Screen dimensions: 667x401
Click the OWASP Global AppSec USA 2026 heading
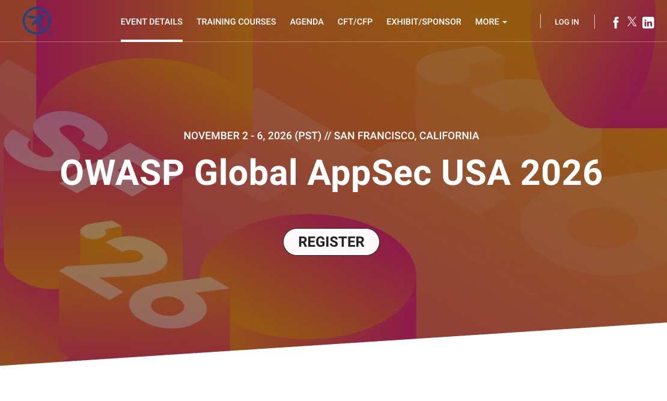(x=331, y=172)
